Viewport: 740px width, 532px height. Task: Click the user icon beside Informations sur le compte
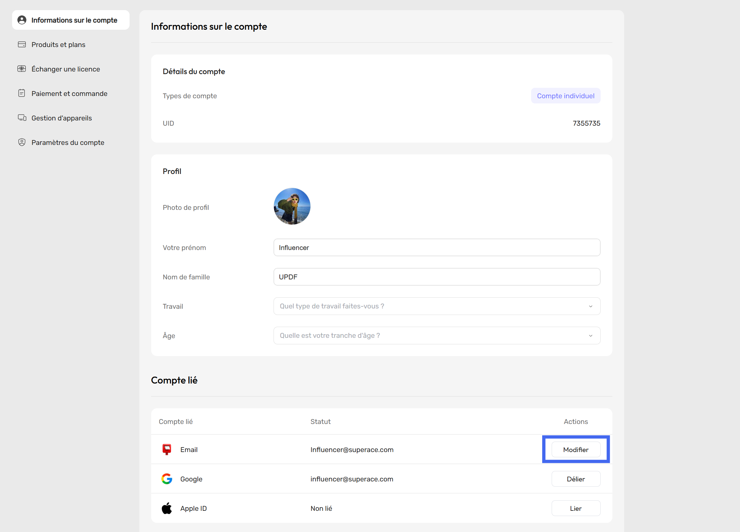pos(22,20)
